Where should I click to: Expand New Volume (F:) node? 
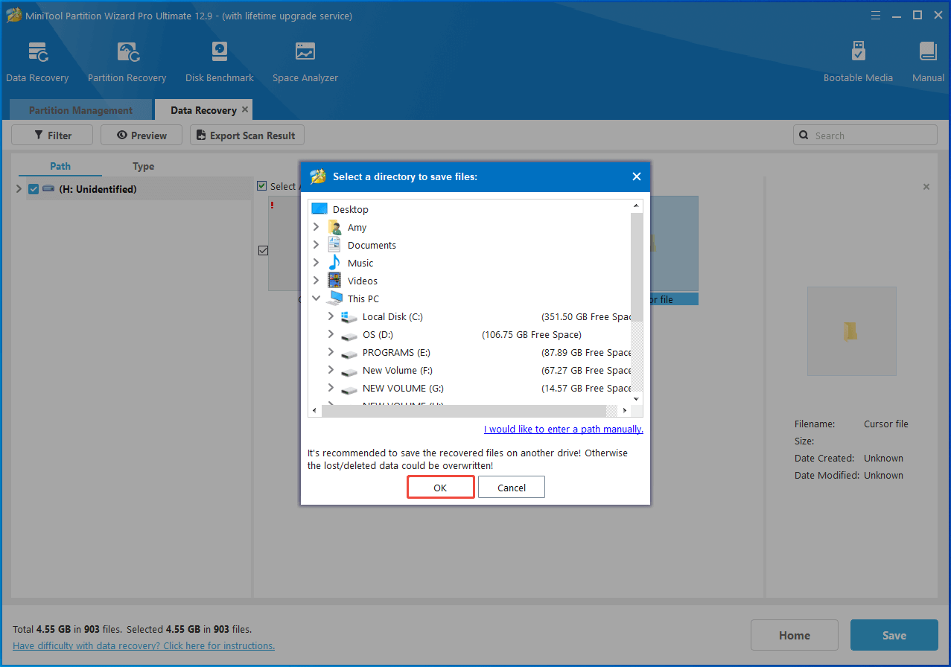(331, 370)
